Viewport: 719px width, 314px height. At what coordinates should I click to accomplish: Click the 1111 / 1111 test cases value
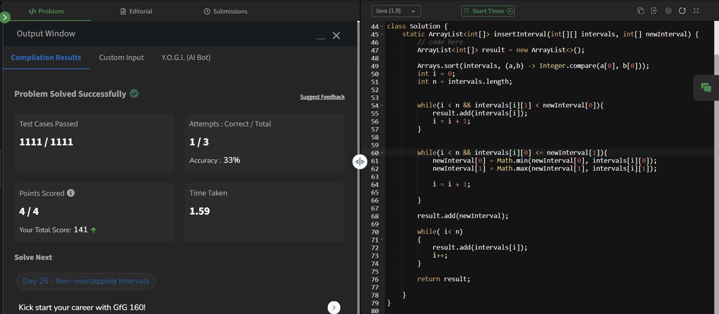coord(46,142)
